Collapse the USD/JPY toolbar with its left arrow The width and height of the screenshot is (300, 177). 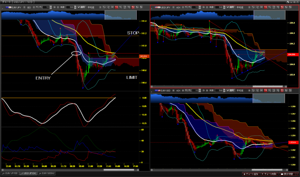point(151,9)
